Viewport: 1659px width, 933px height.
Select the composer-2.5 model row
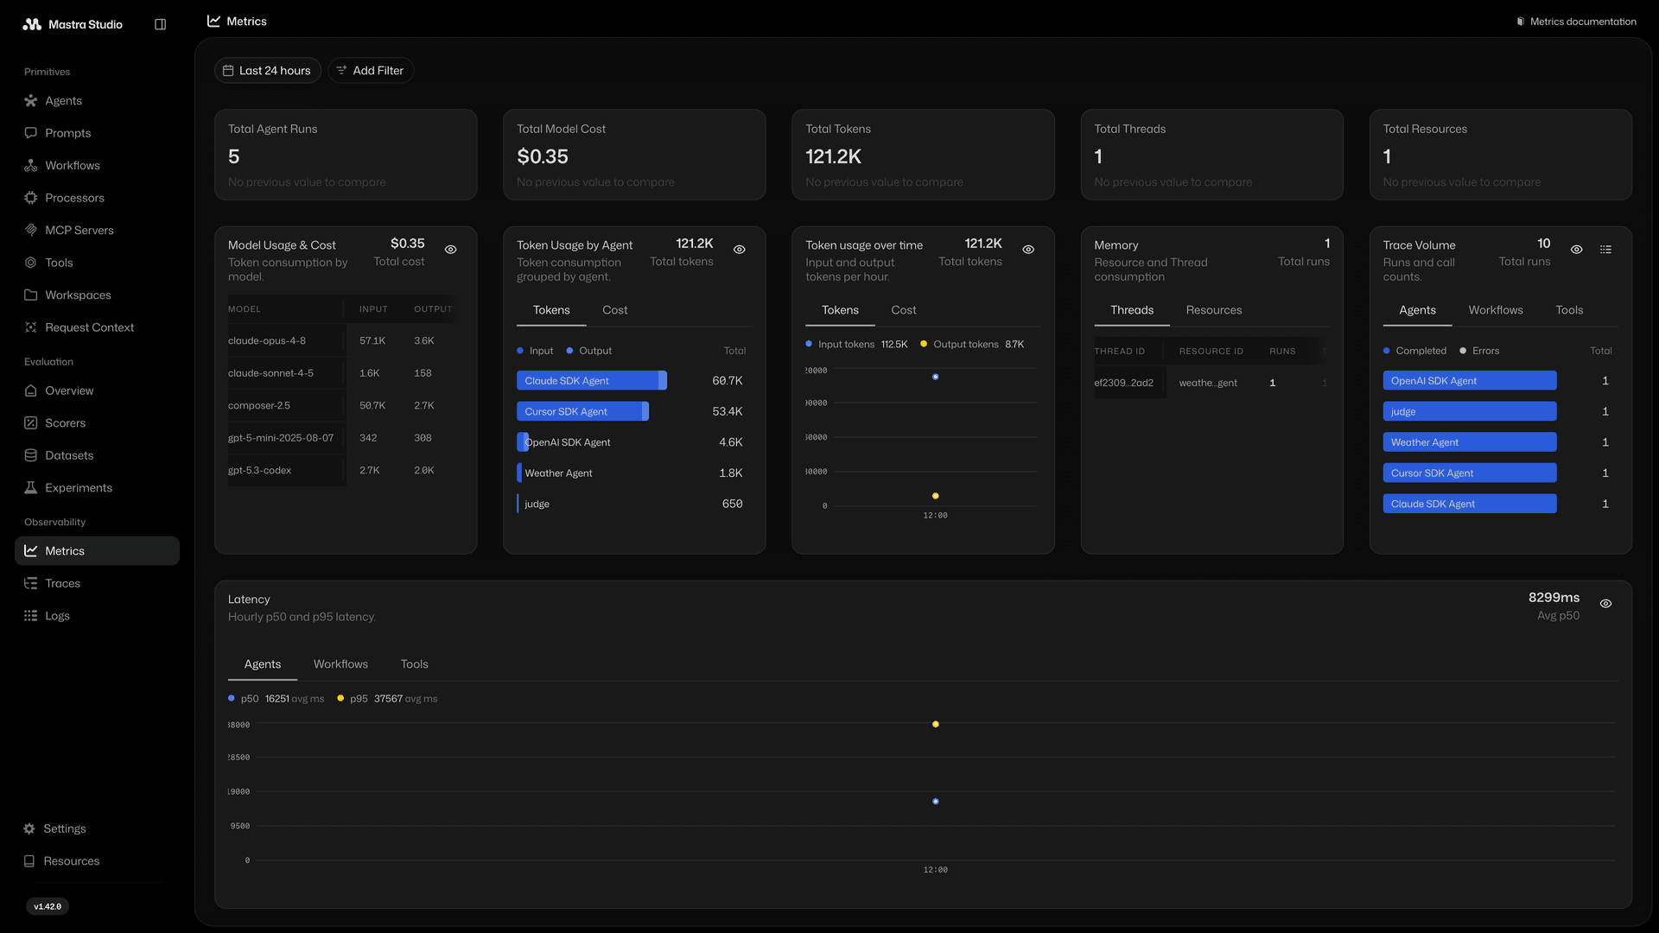pyautogui.click(x=343, y=406)
